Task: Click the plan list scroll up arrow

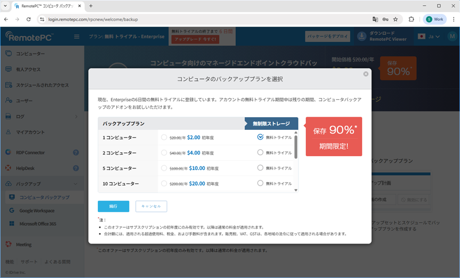Action: click(296, 133)
